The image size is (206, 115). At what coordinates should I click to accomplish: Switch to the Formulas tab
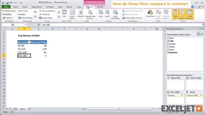pyautogui.click(x=50, y=7)
